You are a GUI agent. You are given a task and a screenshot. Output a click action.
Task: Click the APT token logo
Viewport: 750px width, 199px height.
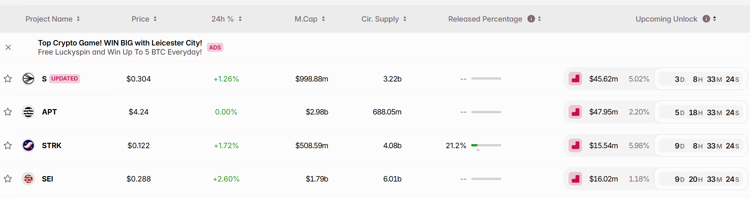point(28,112)
